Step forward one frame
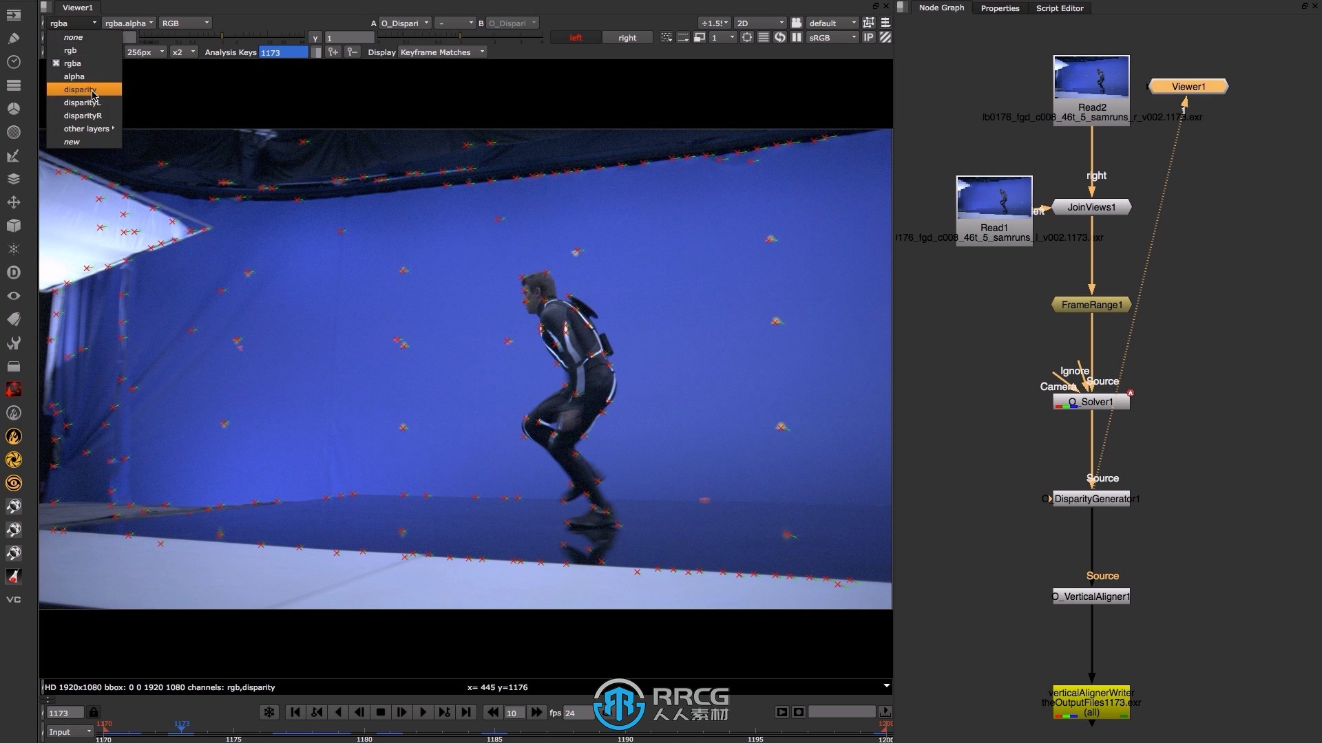1322x743 pixels. (x=402, y=712)
